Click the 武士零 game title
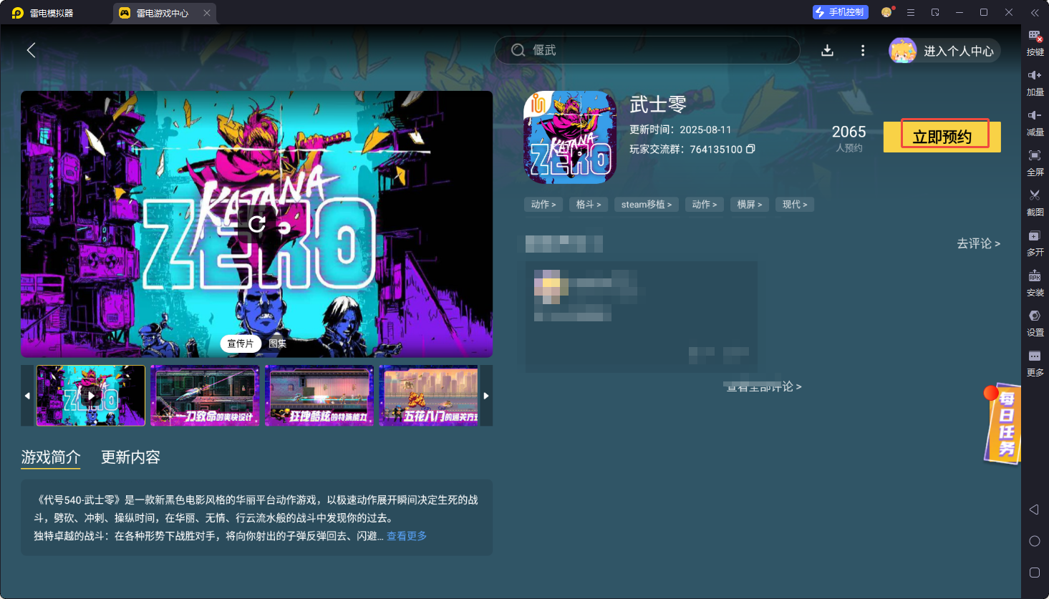Screen dimensions: 1049x599 point(658,104)
